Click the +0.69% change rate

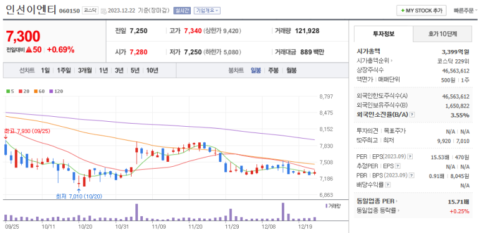[60, 50]
